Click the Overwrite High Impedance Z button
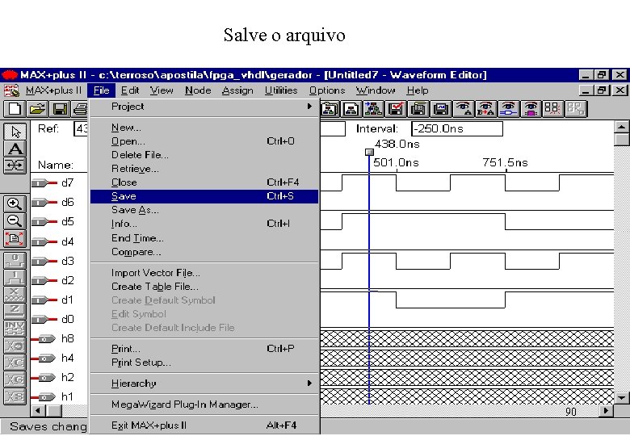 15,311
